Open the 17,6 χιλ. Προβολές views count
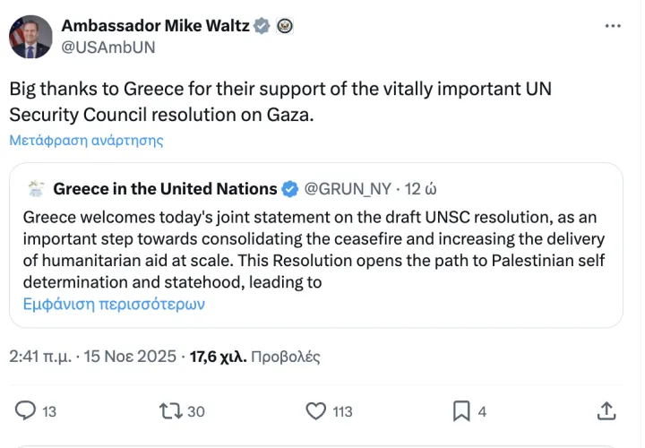Image resolution: width=645 pixels, height=448 pixels. coord(254,357)
